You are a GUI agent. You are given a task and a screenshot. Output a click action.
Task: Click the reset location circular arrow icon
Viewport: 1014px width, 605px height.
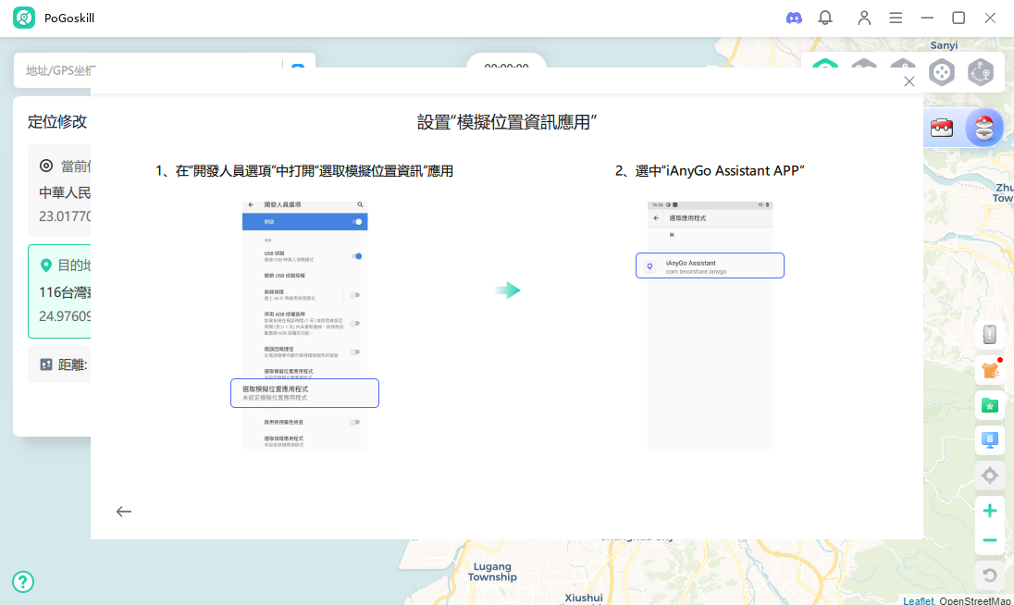pyautogui.click(x=989, y=575)
